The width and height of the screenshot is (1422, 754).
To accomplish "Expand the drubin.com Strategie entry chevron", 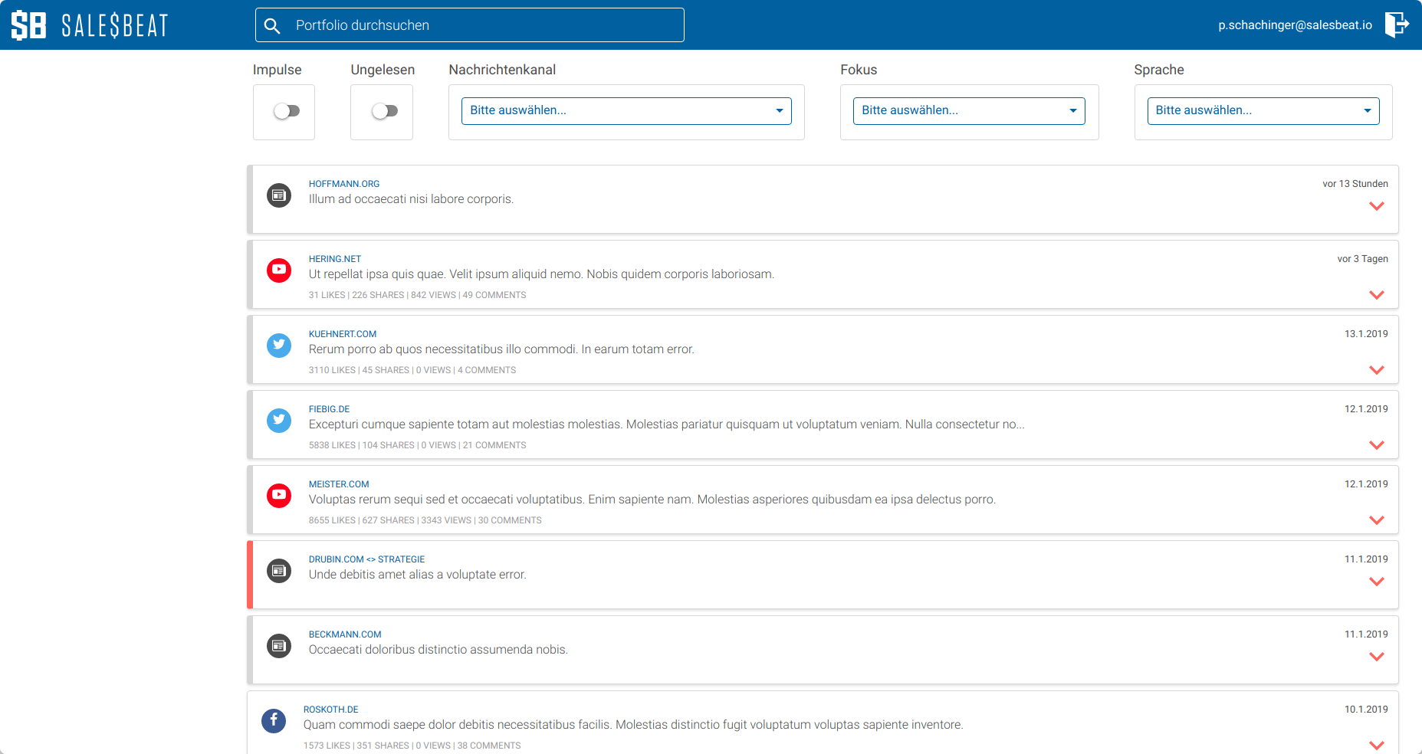I will click(1376, 582).
